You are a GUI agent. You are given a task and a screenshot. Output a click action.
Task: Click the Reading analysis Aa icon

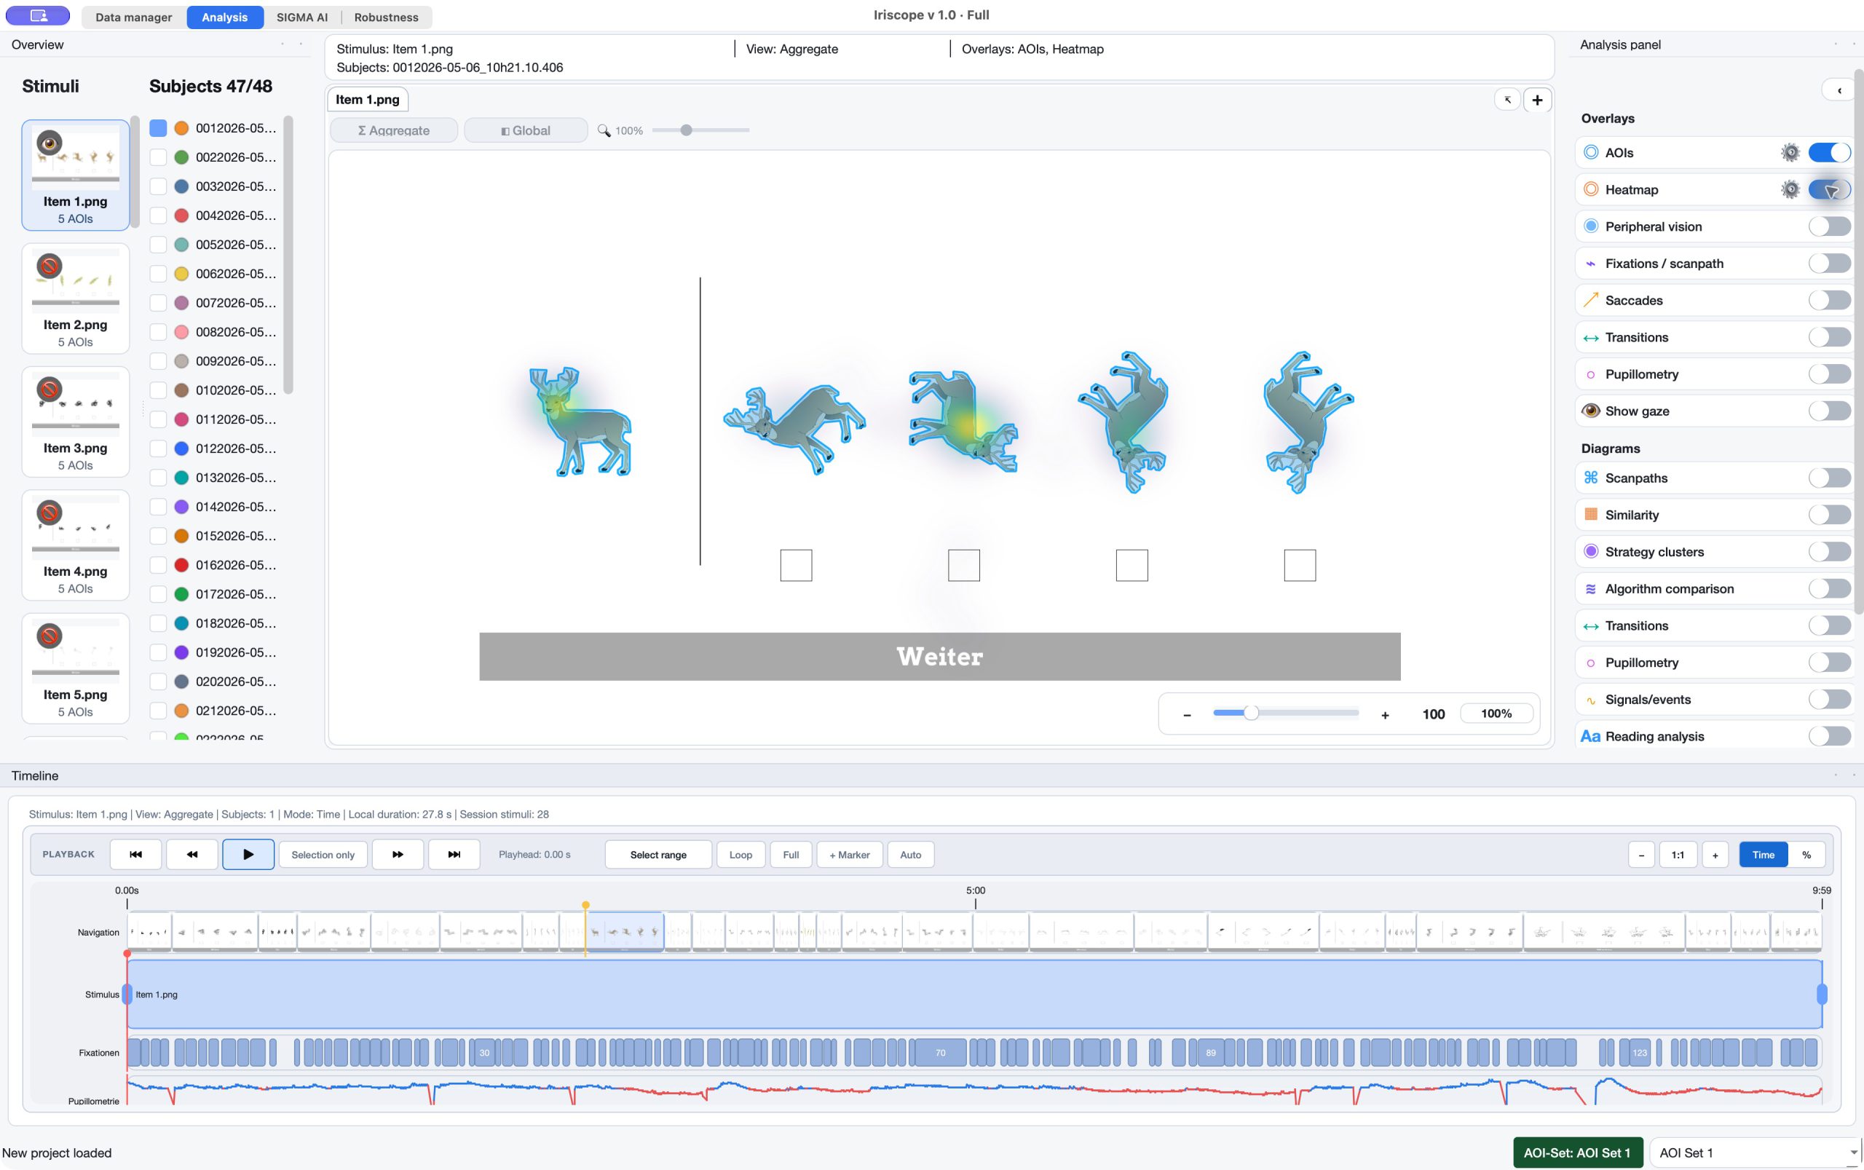(1590, 737)
